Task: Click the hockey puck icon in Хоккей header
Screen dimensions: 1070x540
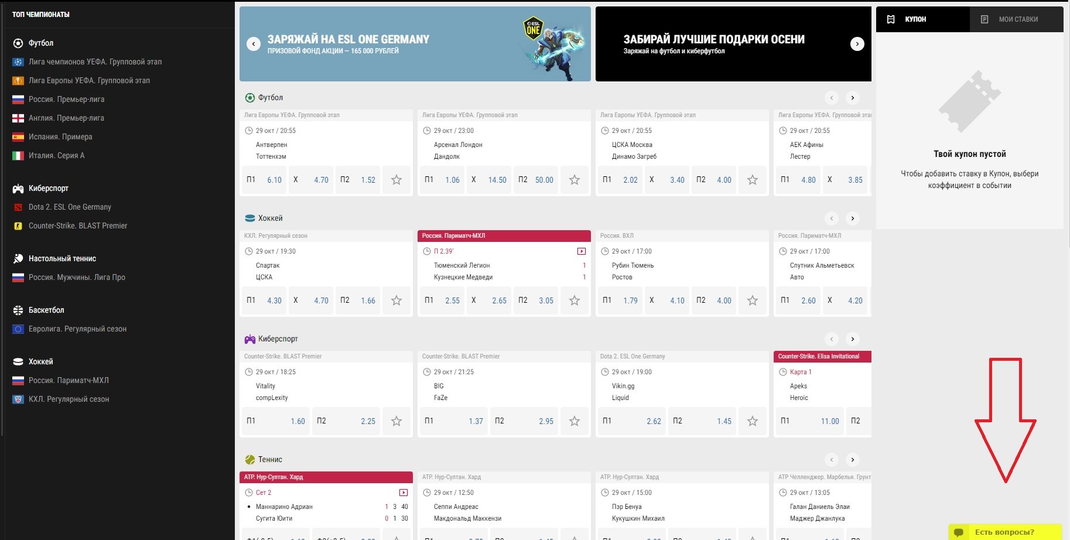Action: point(250,218)
